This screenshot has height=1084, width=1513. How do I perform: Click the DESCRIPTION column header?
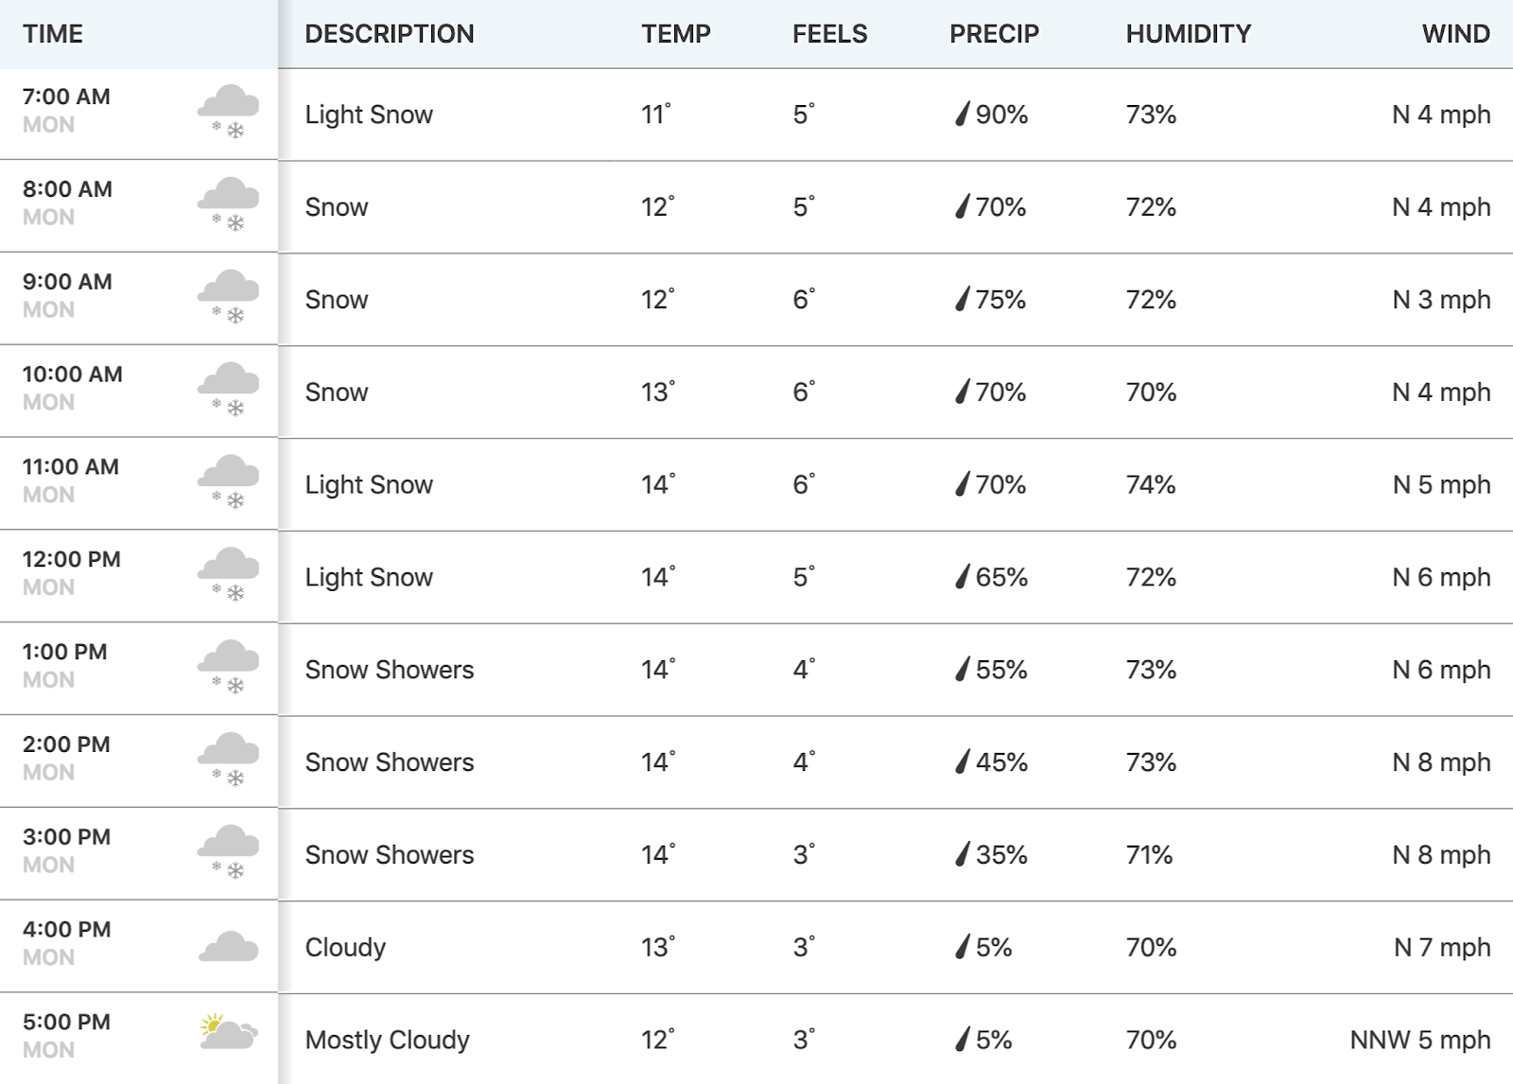point(390,34)
